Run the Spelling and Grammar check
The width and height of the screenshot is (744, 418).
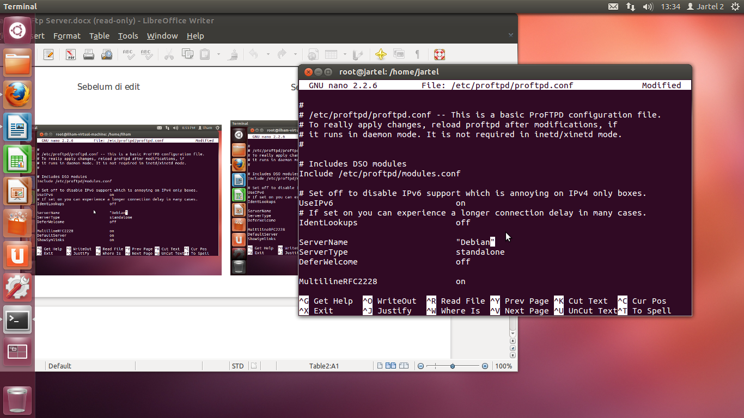point(129,54)
